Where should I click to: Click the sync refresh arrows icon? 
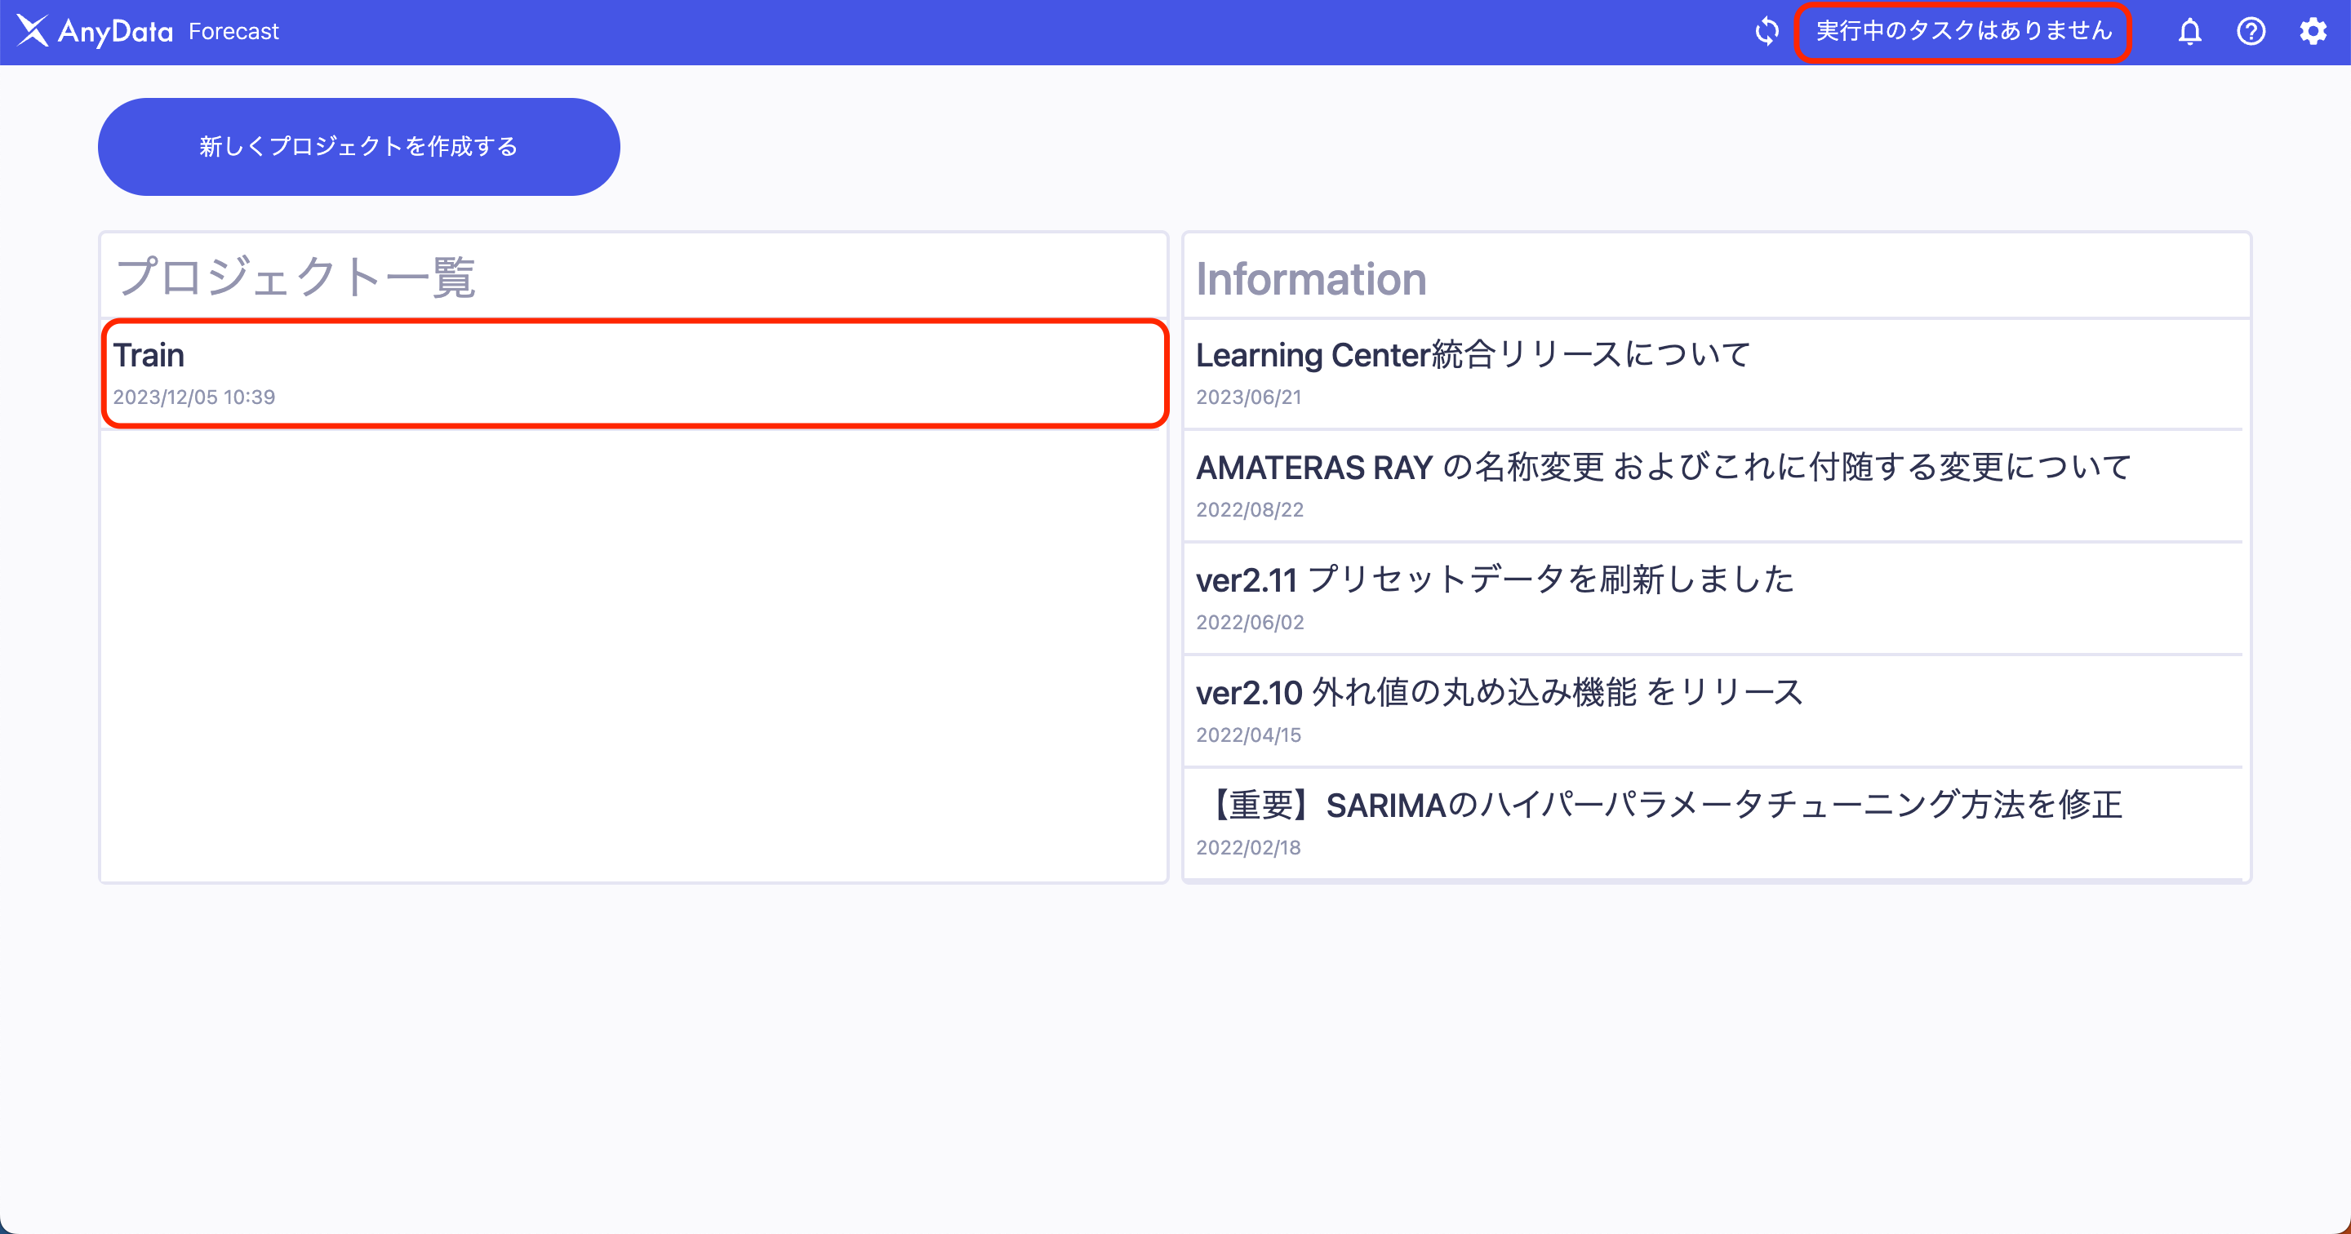1767,31
